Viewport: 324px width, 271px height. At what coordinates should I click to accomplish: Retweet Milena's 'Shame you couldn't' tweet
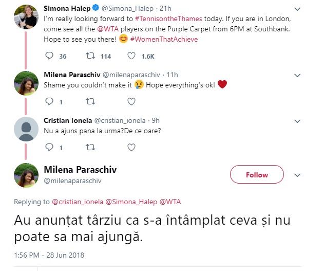click(90, 101)
